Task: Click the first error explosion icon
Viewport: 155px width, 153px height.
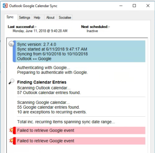Action: click(12, 130)
